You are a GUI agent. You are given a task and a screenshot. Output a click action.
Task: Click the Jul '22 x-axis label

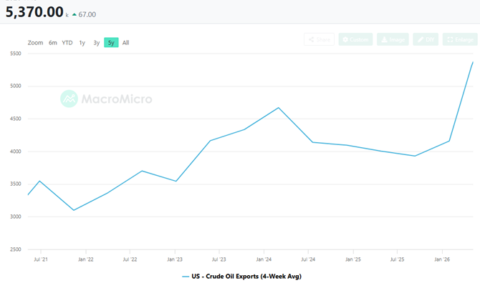point(130,259)
